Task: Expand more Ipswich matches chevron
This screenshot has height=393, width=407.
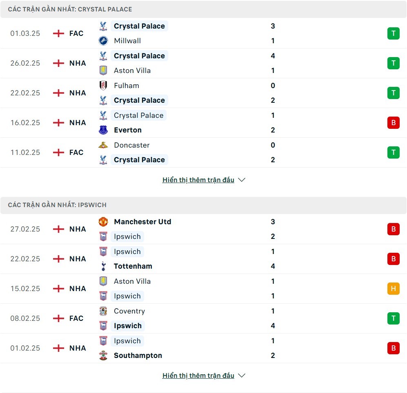Action: click(242, 375)
